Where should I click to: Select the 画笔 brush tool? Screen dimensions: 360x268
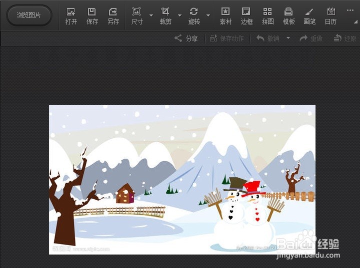(x=309, y=16)
